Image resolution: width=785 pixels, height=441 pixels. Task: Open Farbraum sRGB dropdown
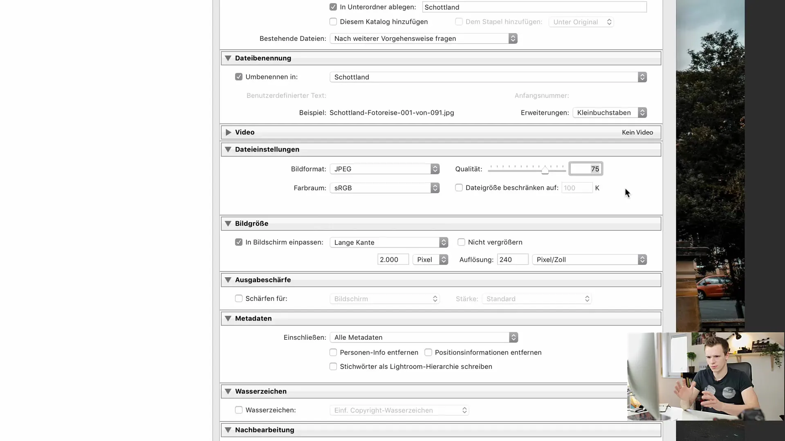(x=385, y=188)
